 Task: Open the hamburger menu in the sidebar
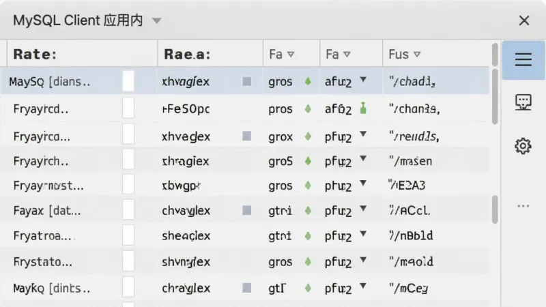coord(523,60)
